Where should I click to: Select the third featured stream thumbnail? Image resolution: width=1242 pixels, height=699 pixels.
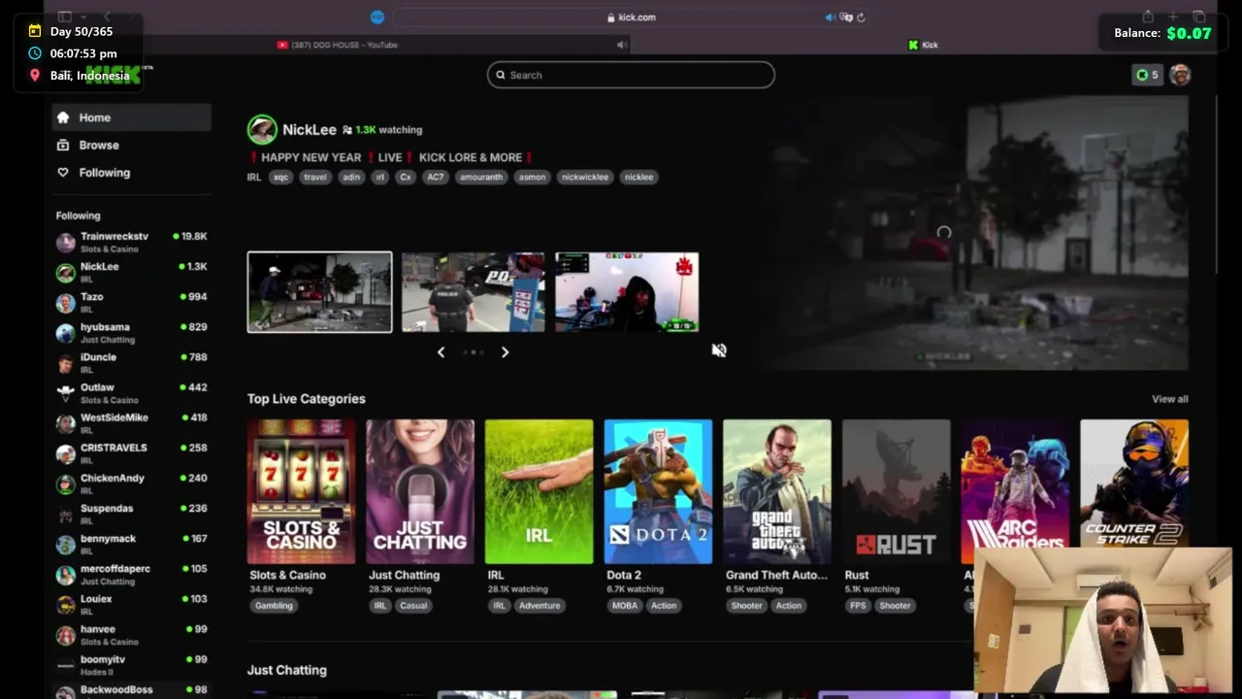pyautogui.click(x=627, y=292)
